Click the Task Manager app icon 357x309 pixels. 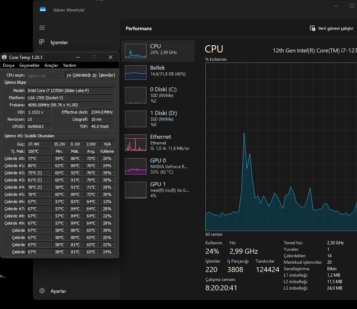click(x=43, y=9)
